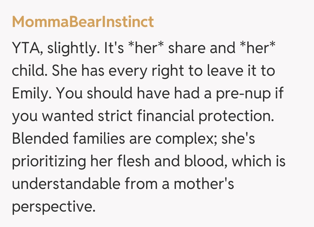The height and width of the screenshot is (227, 314).
Task: Click the word "mother's" in the comment
Action: pyautogui.click(x=204, y=184)
